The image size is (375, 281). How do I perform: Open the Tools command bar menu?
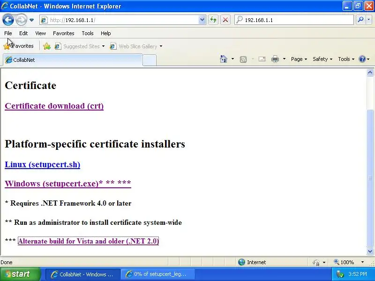coord(346,59)
